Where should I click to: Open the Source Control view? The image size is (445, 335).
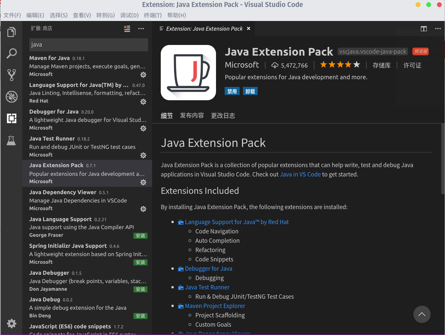pos(11,75)
